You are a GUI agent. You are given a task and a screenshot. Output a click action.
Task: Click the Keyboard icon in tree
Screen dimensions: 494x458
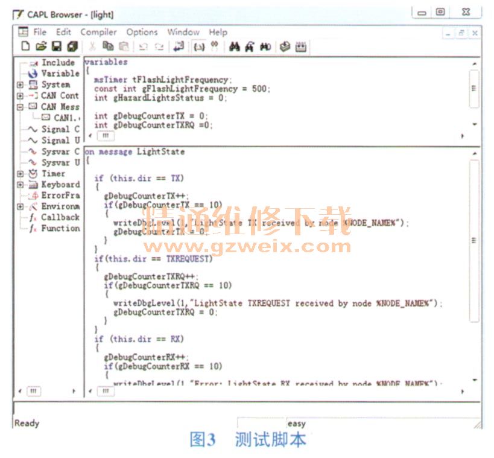point(33,185)
